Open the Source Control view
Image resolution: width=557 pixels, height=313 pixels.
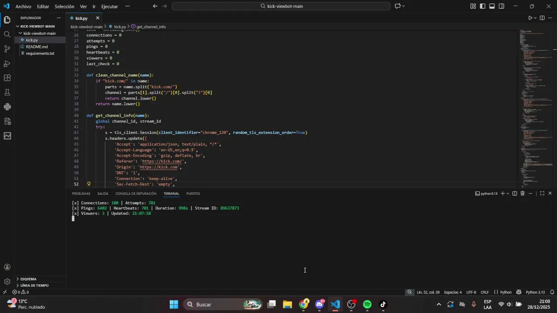pyautogui.click(x=7, y=49)
